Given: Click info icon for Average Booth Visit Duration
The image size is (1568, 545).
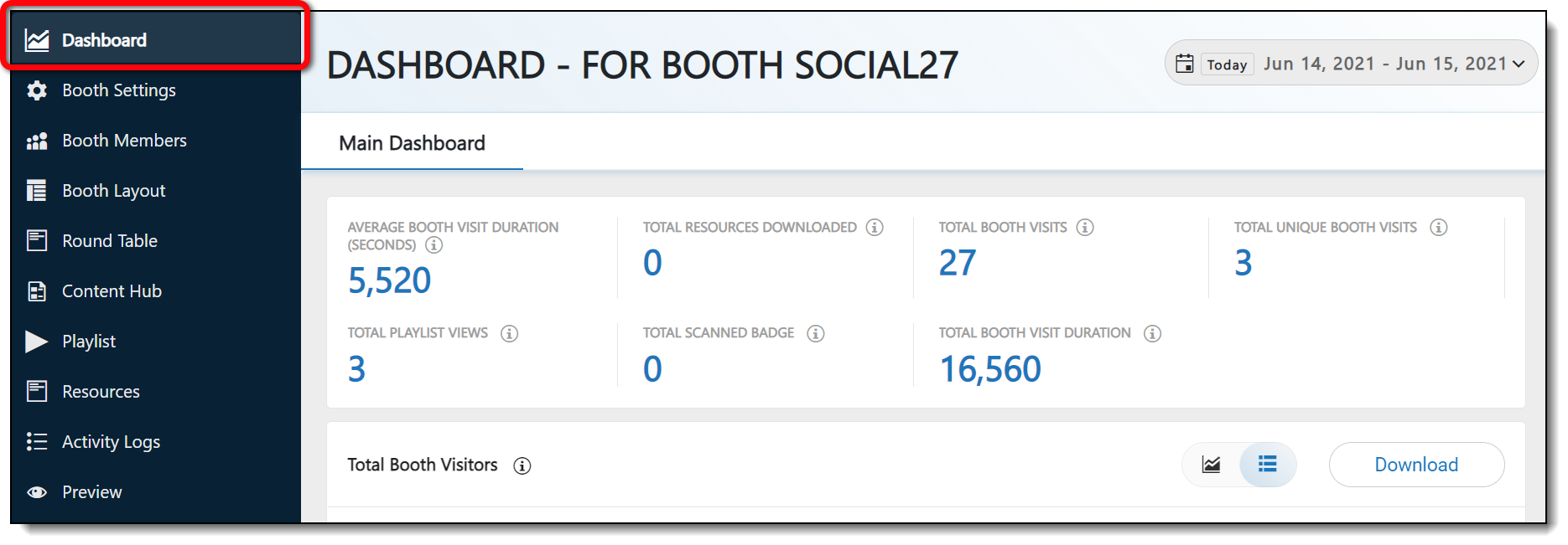Looking at the screenshot, I should [434, 245].
